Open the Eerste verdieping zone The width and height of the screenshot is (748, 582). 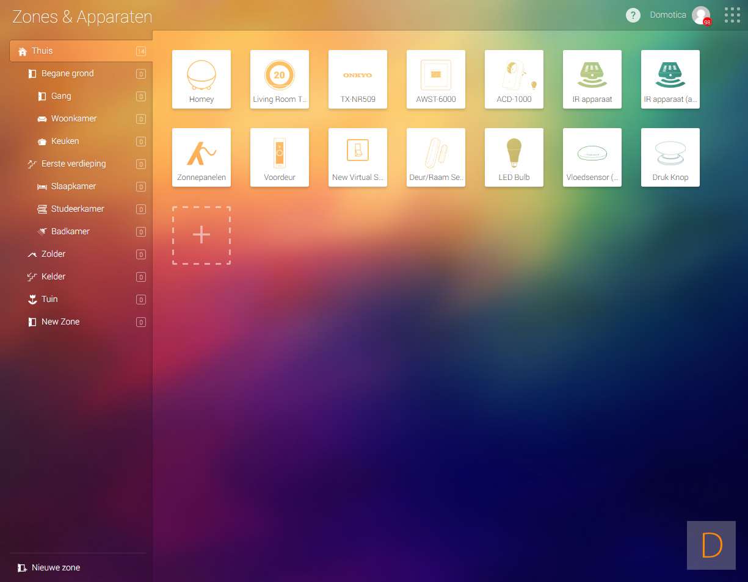[73, 164]
